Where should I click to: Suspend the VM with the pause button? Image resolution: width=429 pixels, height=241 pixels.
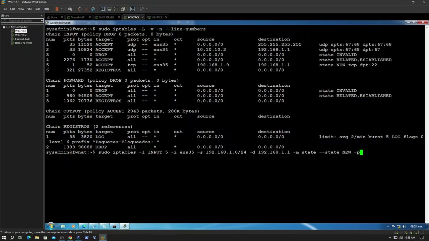coord(57,9)
